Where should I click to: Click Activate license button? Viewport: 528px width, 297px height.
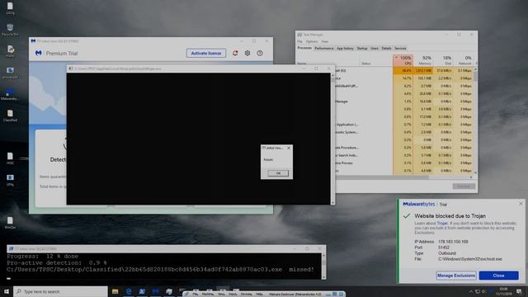(x=206, y=53)
